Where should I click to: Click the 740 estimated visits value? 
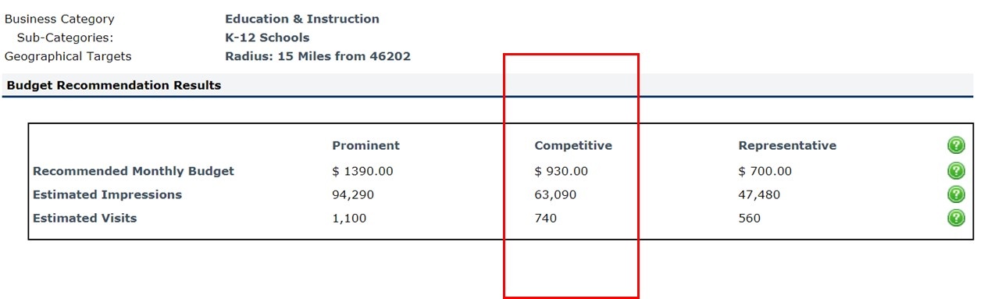[546, 219]
